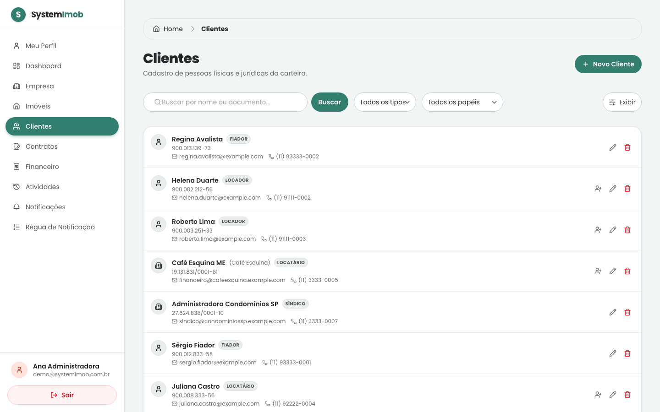Screen dimensions: 660x412
Task: Edit Sérgio Fiador with pencil icon
Action: click(x=613, y=353)
